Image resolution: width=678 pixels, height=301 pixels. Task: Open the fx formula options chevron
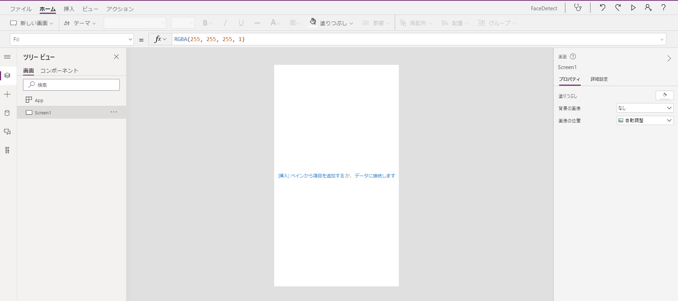point(164,39)
